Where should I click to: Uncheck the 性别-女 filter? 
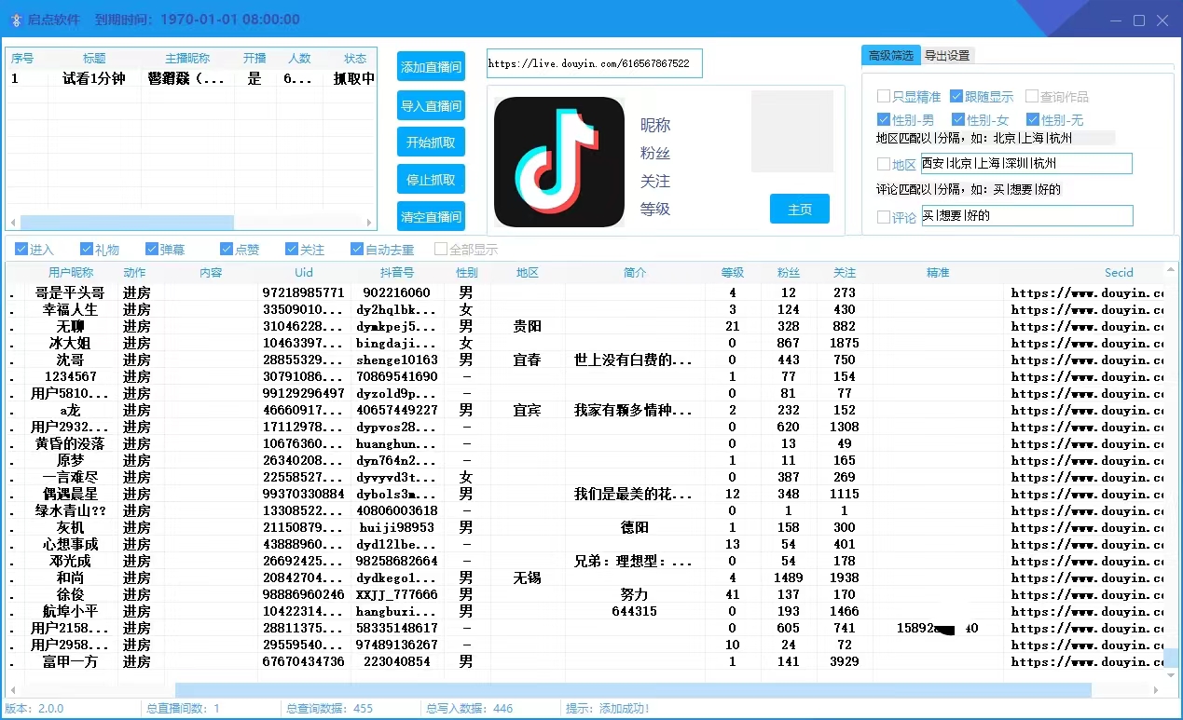(958, 119)
